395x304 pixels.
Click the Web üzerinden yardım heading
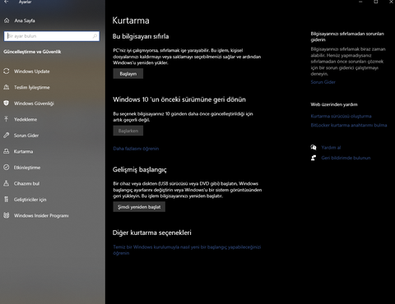334,104
